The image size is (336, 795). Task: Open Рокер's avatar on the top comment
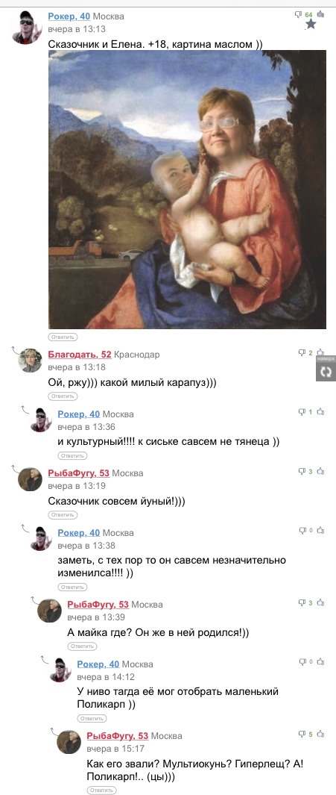point(26,26)
